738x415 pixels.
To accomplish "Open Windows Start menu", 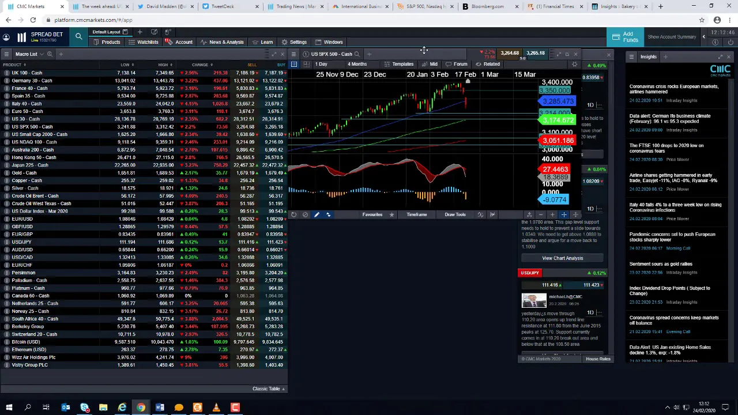I will pyautogui.click(x=9, y=408).
